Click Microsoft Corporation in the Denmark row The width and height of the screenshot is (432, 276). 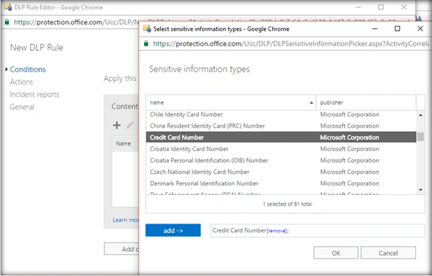[349, 184]
